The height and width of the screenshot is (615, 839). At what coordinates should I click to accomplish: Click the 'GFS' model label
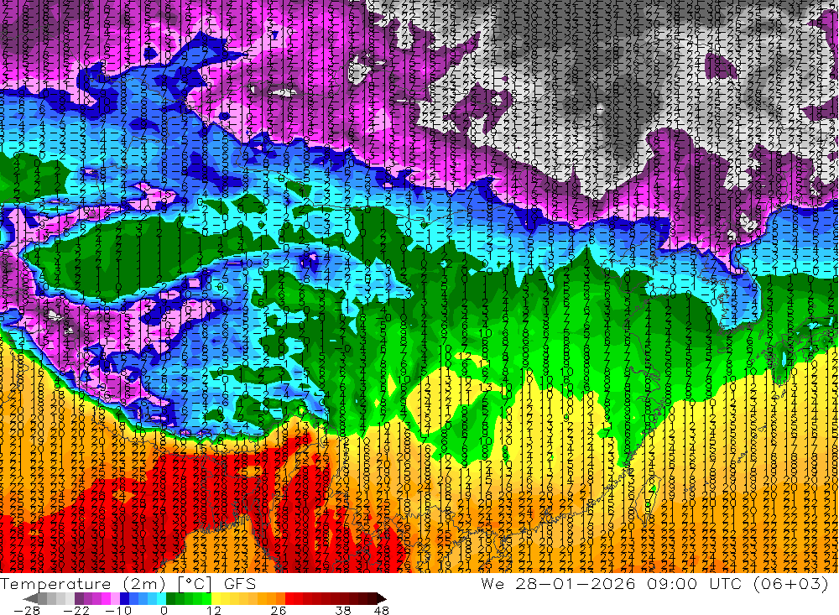click(240, 584)
